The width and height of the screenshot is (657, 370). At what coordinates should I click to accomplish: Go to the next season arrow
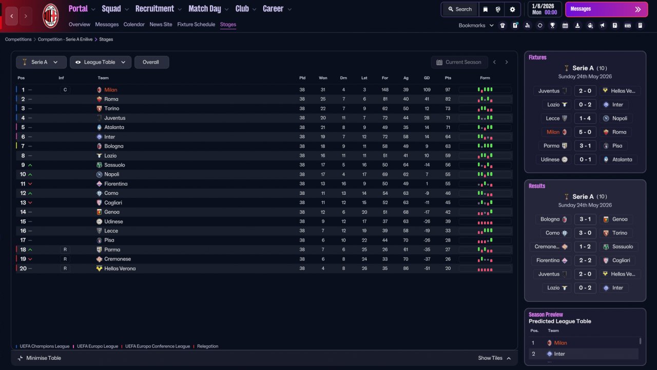[507, 62]
